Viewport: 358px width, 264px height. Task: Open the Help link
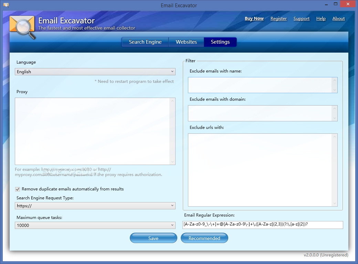321,19
